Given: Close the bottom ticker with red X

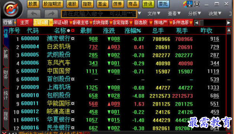Looking at the screenshot, I should pos(4,133).
